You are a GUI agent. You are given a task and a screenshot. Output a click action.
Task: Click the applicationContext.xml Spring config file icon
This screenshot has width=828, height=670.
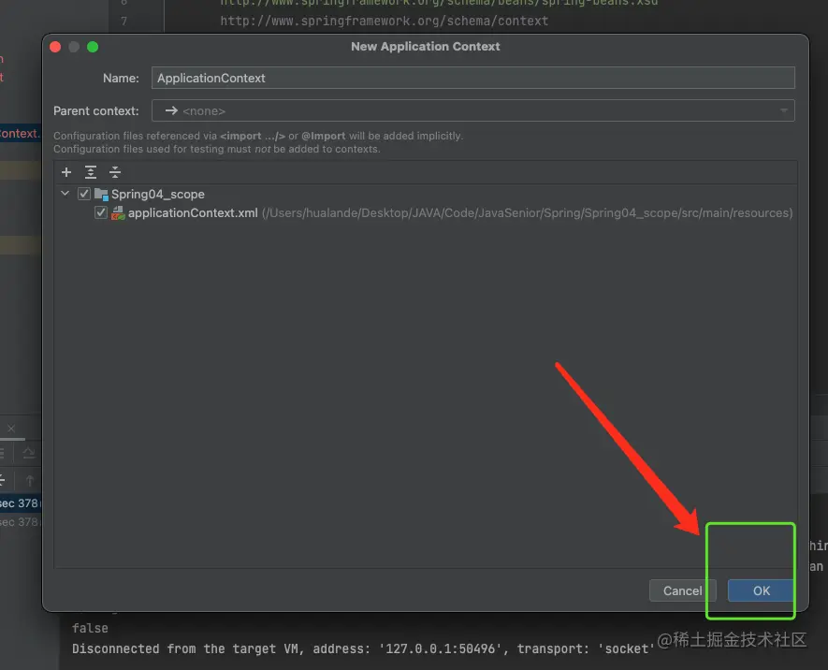tap(118, 212)
